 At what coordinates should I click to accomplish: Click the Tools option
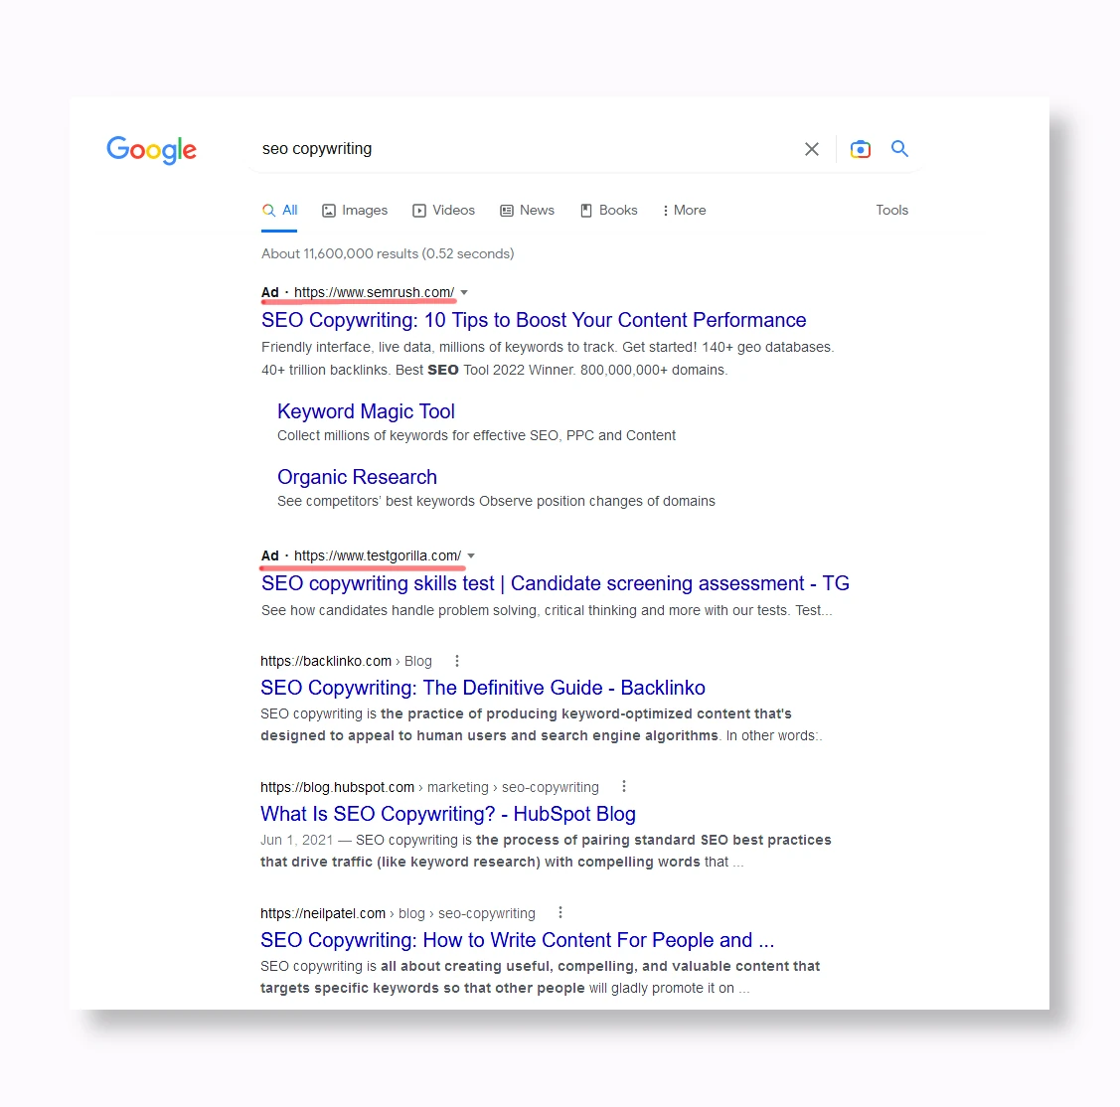pos(890,210)
